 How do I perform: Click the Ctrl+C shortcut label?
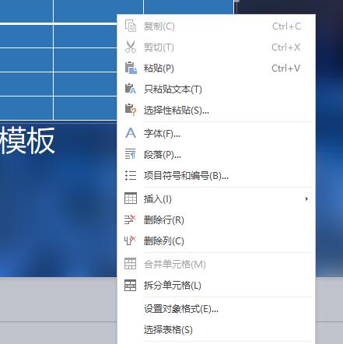pyautogui.click(x=287, y=26)
